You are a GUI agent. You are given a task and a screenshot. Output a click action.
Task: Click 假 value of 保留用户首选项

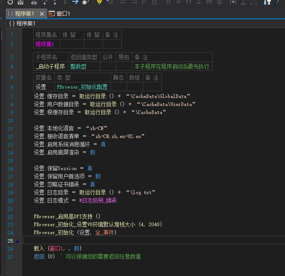click(98, 176)
